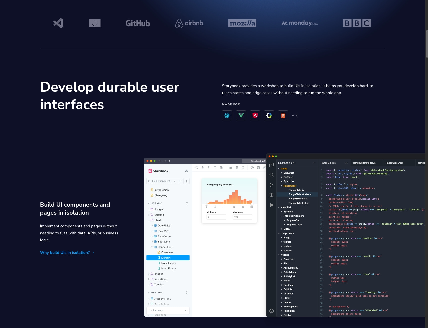
Task: Open Run and Debug in editor
Action: (272, 205)
